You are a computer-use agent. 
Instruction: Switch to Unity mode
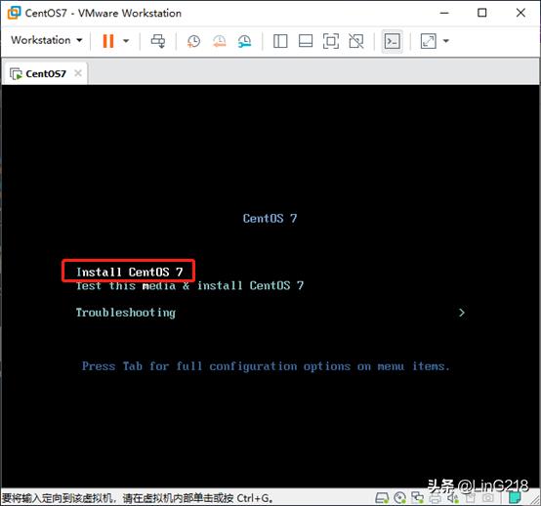(x=356, y=41)
